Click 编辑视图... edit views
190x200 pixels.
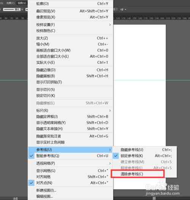[70, 196]
